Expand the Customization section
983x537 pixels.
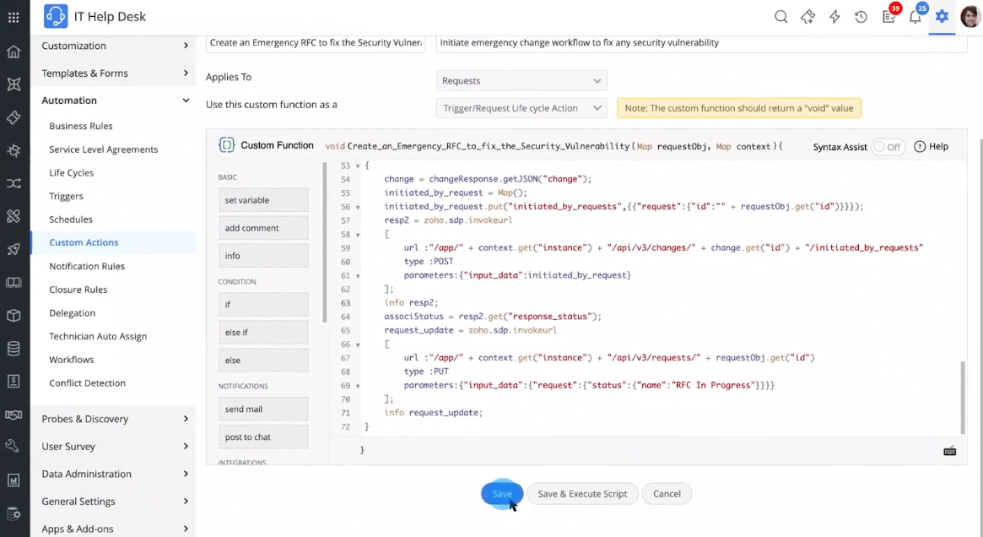tap(114, 46)
